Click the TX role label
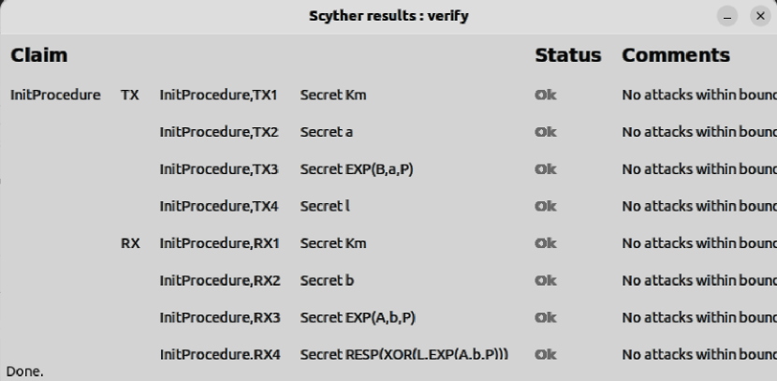 tap(130, 95)
